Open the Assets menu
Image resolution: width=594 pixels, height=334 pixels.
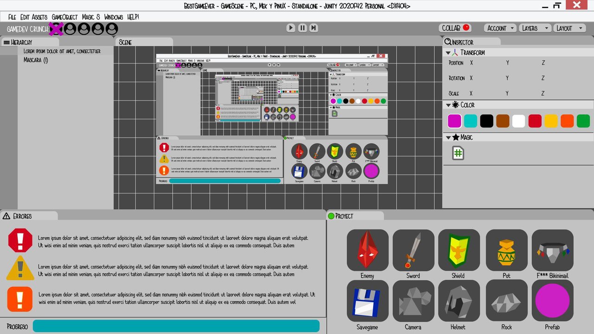pyautogui.click(x=40, y=17)
